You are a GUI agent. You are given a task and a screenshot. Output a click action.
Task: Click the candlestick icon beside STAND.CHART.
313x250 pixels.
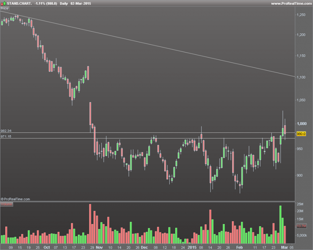4,3
